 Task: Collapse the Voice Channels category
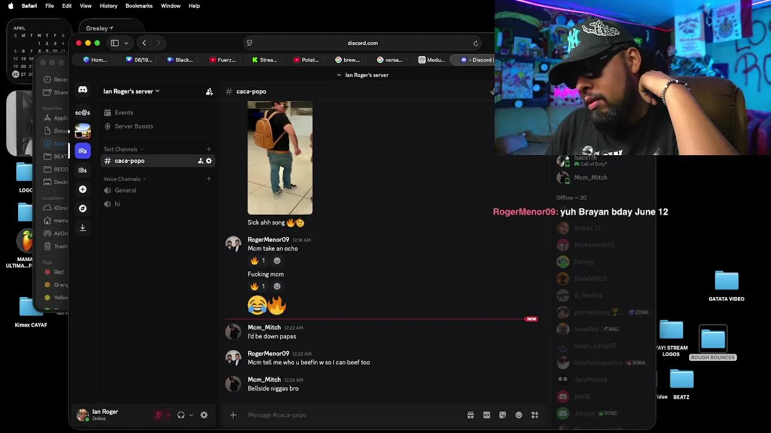(125, 179)
